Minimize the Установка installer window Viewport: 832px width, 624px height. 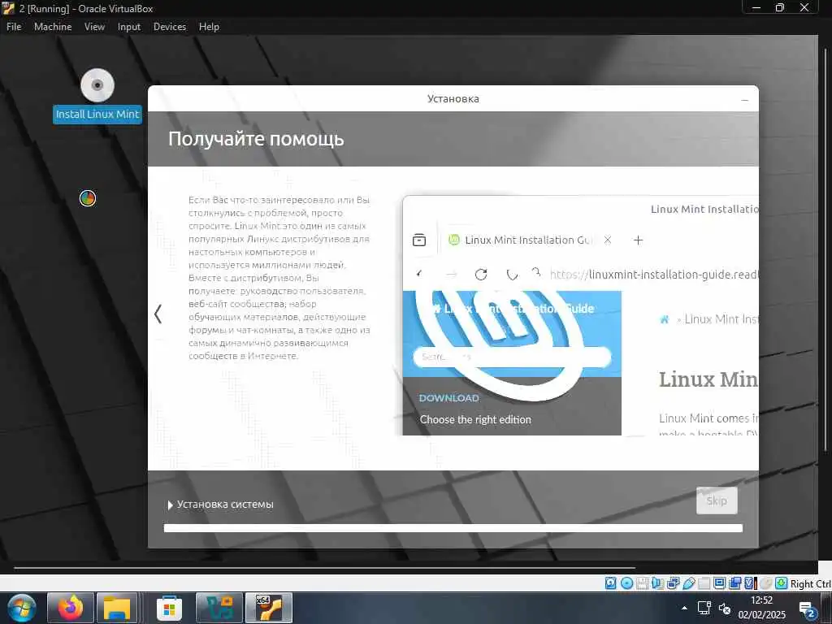[744, 100]
